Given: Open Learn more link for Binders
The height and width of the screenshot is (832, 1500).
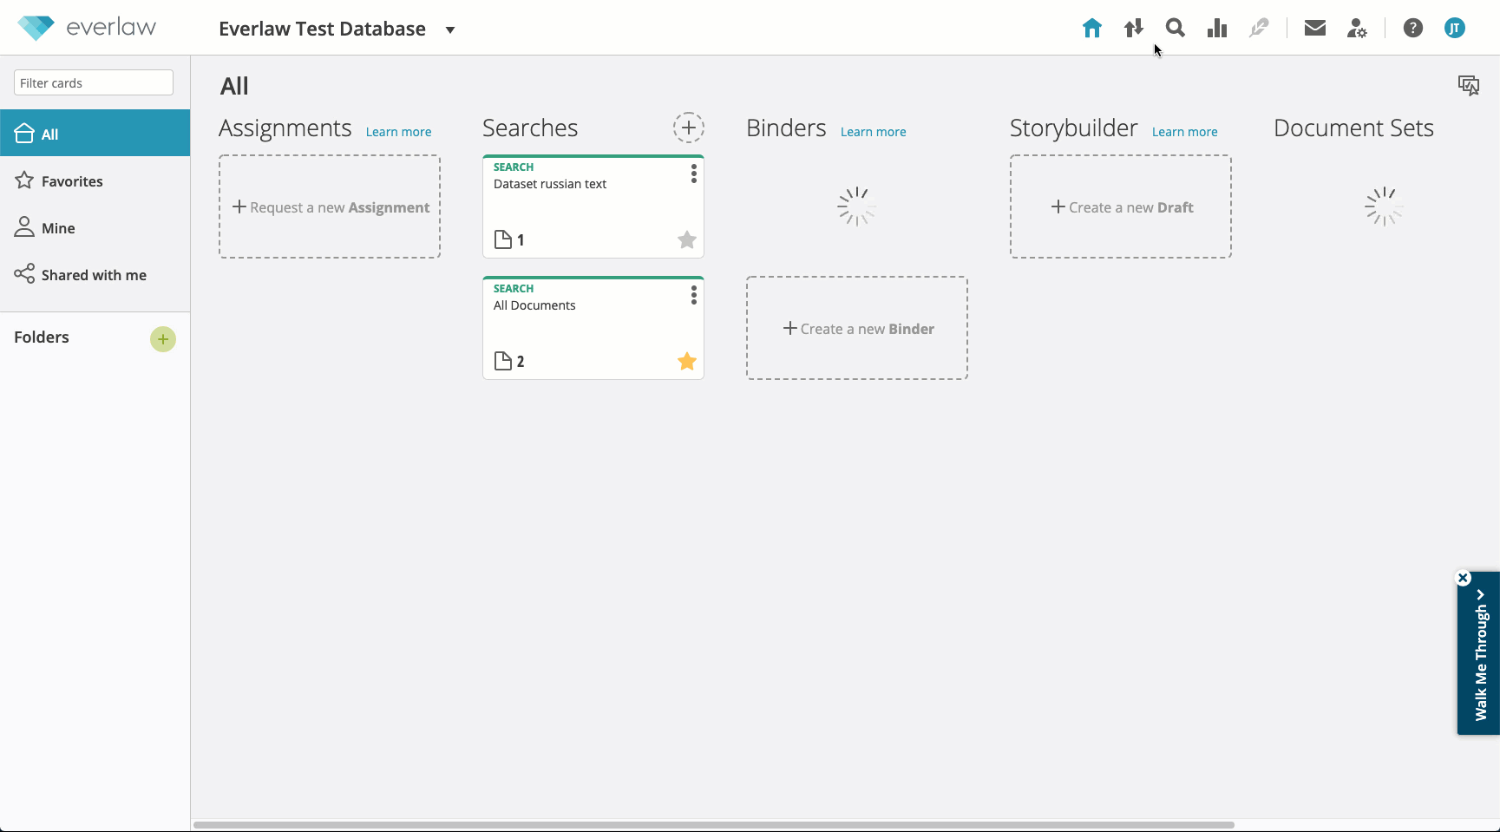Looking at the screenshot, I should point(873,132).
